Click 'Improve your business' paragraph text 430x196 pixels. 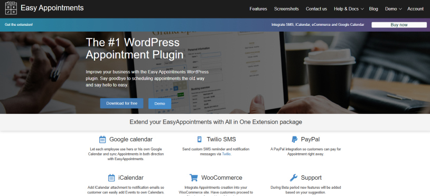147,79
